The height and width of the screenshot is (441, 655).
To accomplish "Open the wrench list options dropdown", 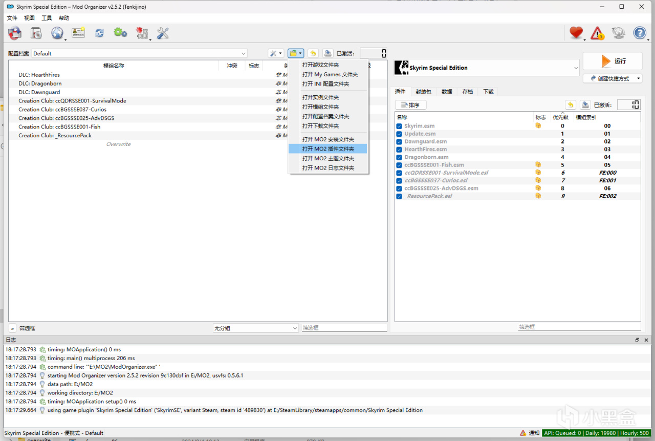I will 276,53.
